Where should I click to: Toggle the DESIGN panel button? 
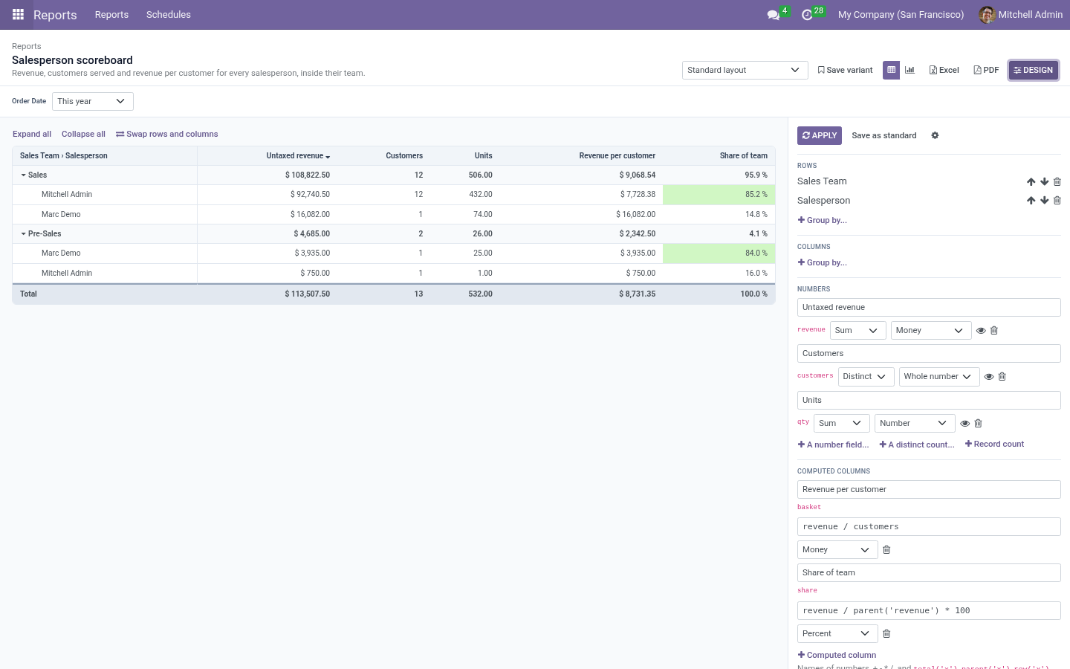(1034, 70)
